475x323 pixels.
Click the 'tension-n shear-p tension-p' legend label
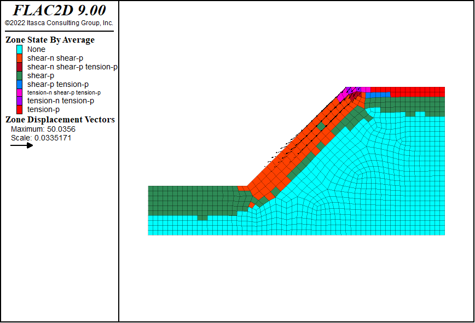coord(64,92)
